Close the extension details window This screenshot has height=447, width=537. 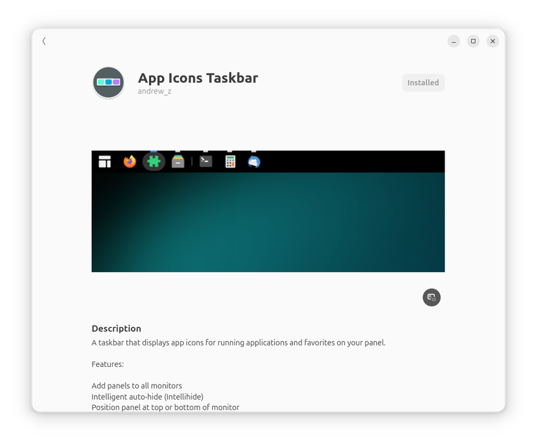pyautogui.click(x=493, y=42)
